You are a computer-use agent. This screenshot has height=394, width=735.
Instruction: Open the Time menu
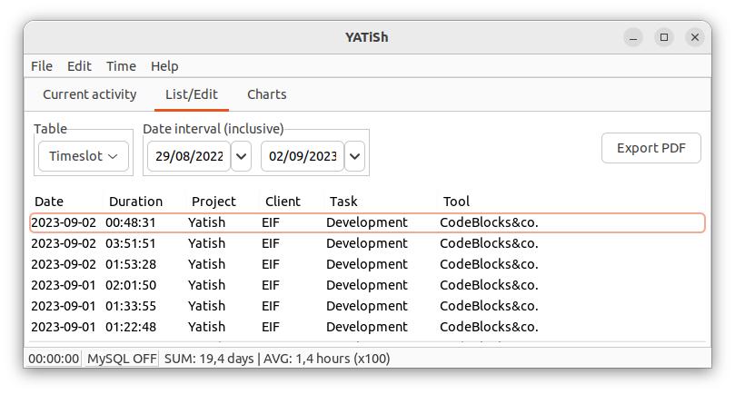(x=121, y=66)
